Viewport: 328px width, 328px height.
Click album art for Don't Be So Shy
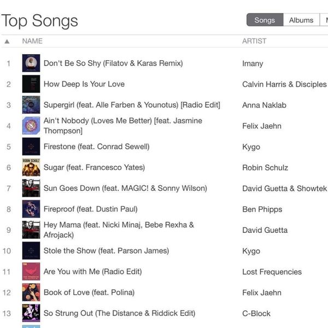point(31,63)
